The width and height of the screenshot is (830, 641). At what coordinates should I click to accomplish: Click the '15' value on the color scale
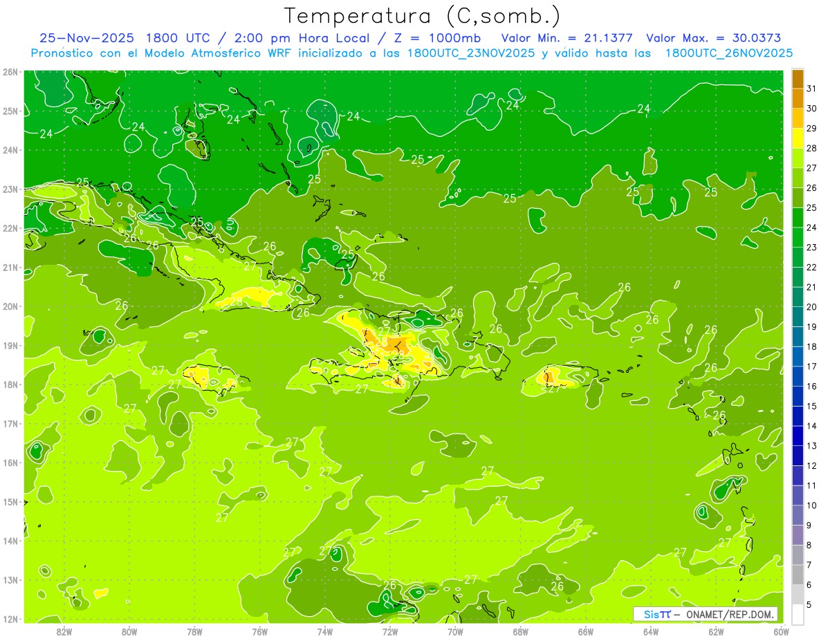(x=811, y=406)
